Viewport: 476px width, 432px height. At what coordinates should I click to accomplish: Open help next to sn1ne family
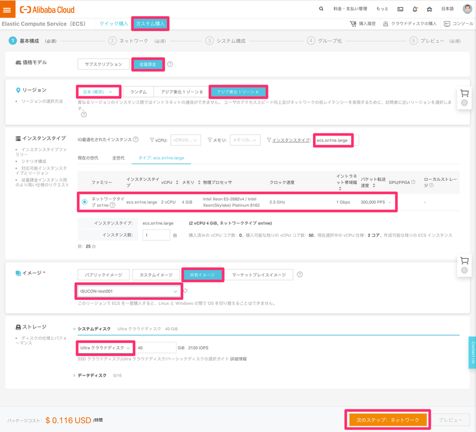tap(112, 205)
